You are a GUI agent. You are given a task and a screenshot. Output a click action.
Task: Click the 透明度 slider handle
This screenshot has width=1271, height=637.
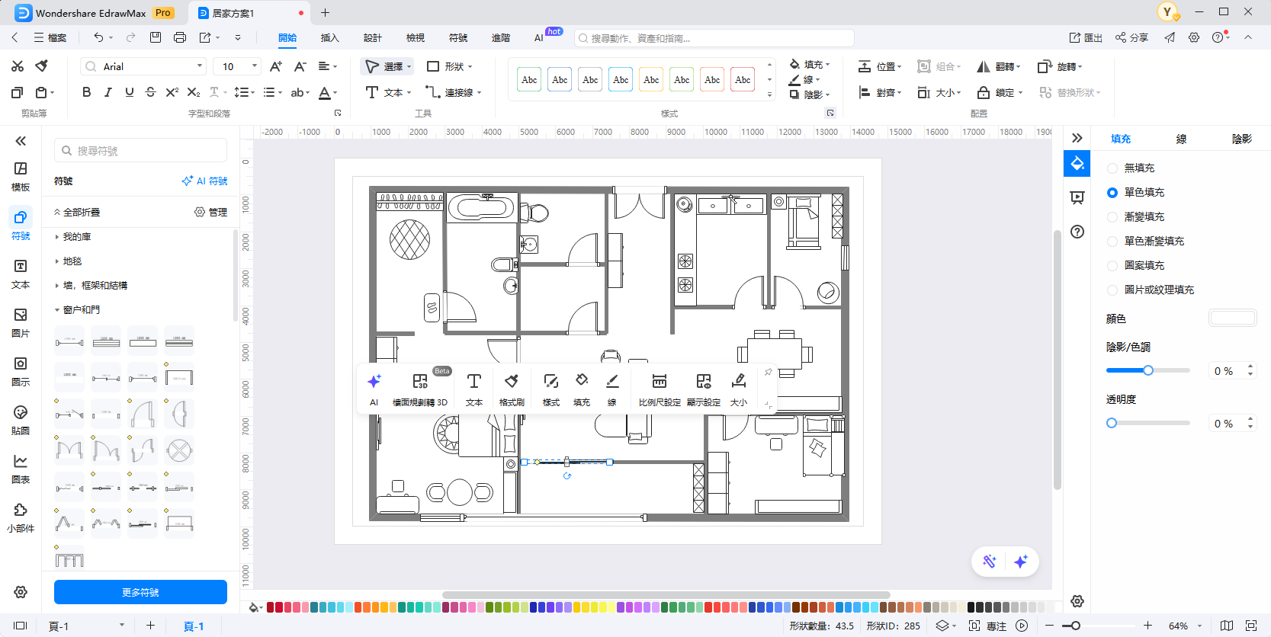[x=1112, y=423]
